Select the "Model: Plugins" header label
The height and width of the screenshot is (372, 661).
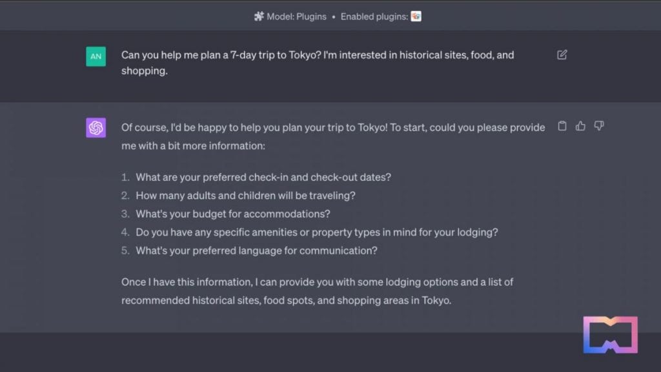296,16
